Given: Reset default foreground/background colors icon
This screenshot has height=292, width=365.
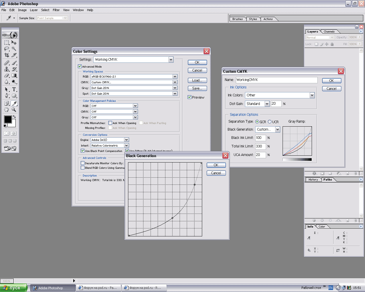Looking at the screenshot, I should 5,126.
